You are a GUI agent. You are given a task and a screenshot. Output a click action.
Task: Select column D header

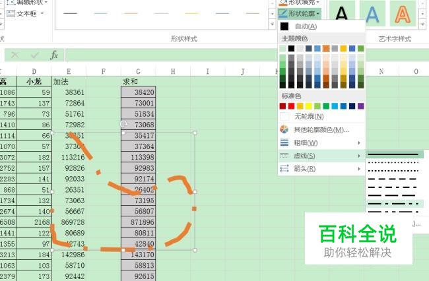34,71
